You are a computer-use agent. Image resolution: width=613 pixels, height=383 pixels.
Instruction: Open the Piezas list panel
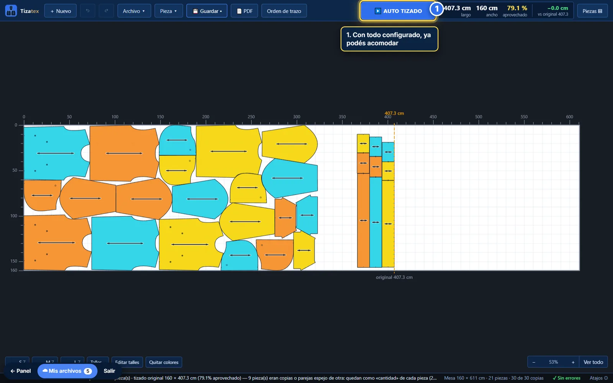[x=592, y=11]
